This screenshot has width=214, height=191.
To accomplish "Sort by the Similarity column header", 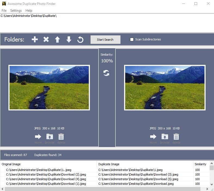I will point(201,164).
